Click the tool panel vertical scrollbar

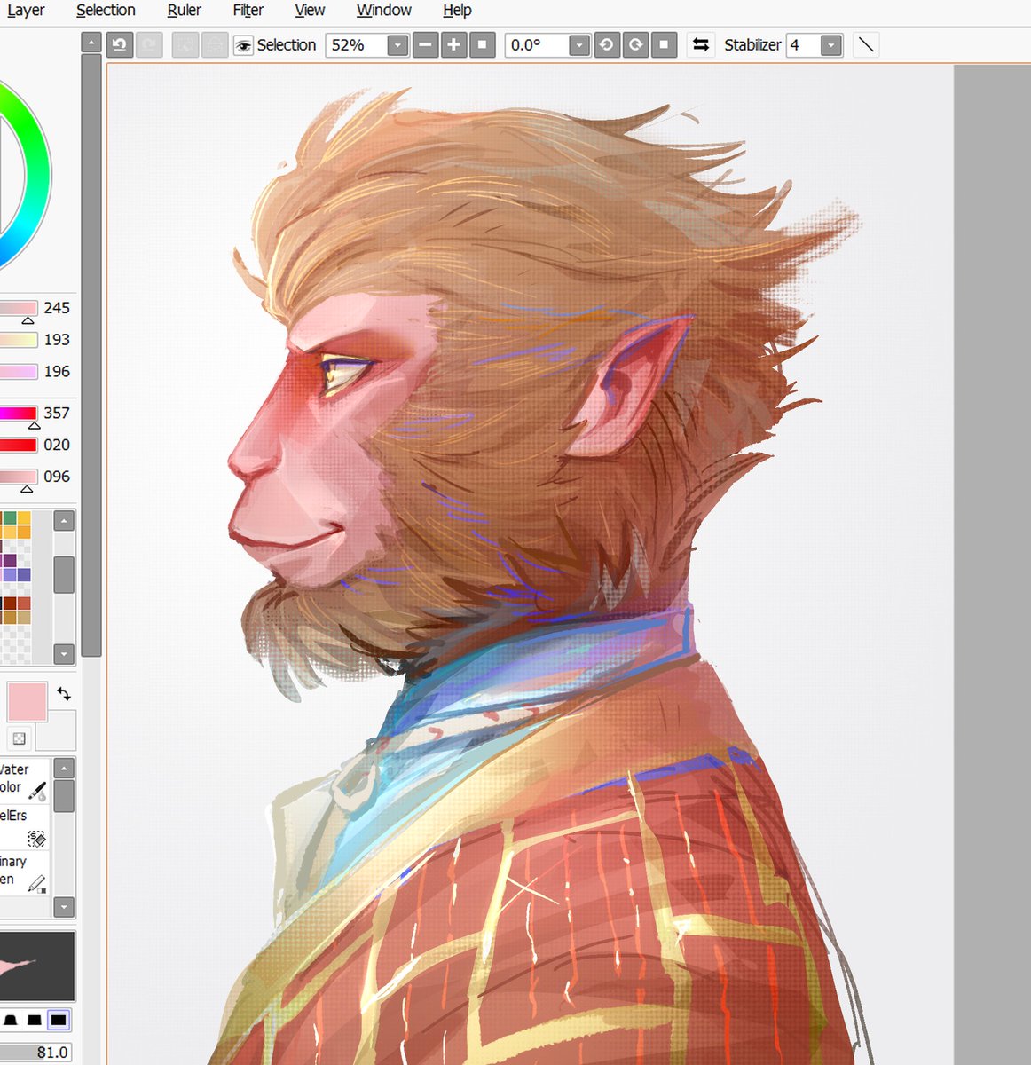tap(91, 355)
